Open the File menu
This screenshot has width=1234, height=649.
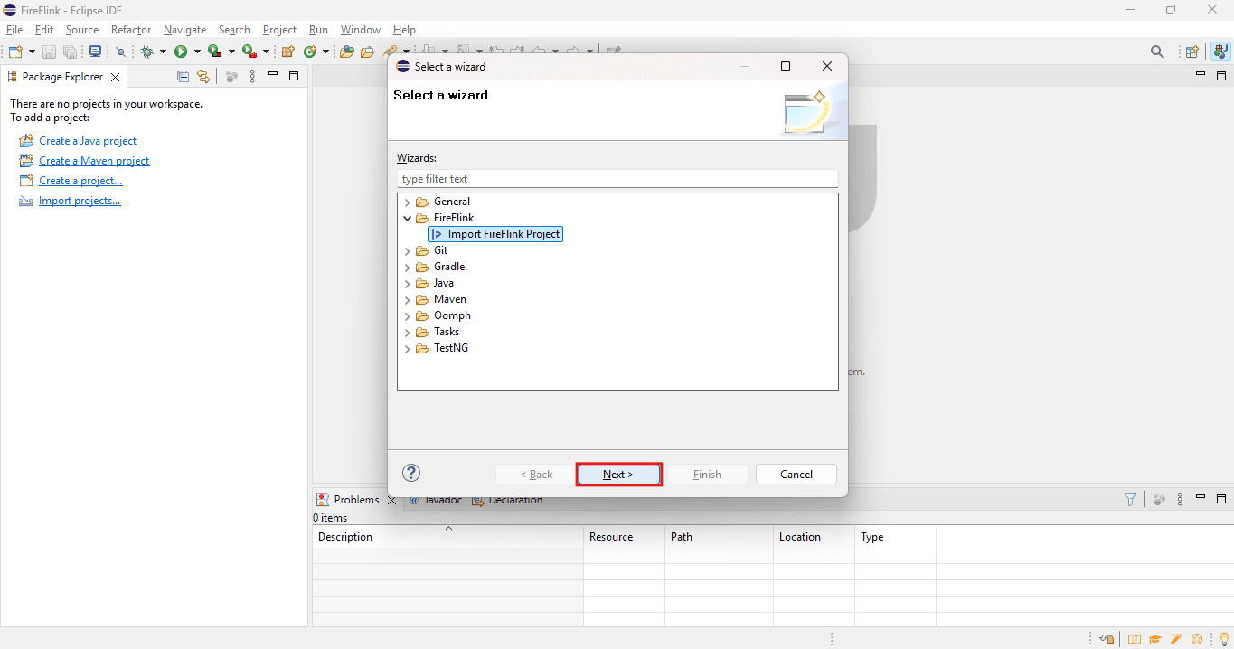14,30
